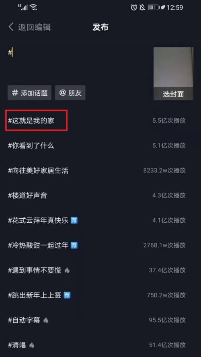The height and width of the screenshot is (357, 201).
Task: Select the #这就是我的家 topic
Action: [31, 121]
